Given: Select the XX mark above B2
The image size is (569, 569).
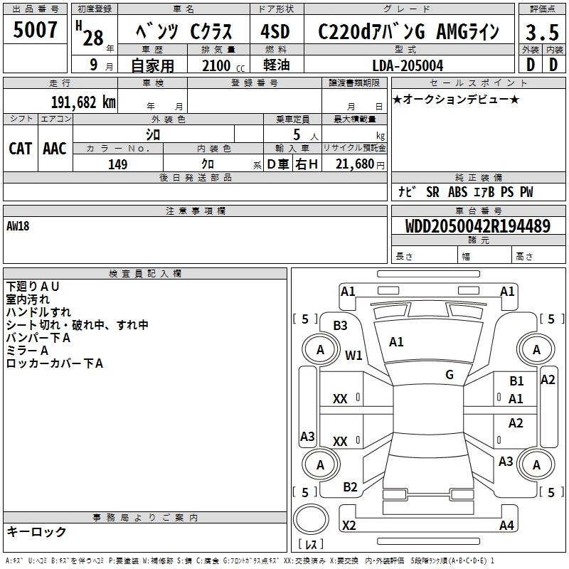Looking at the screenshot, I should point(340,442).
